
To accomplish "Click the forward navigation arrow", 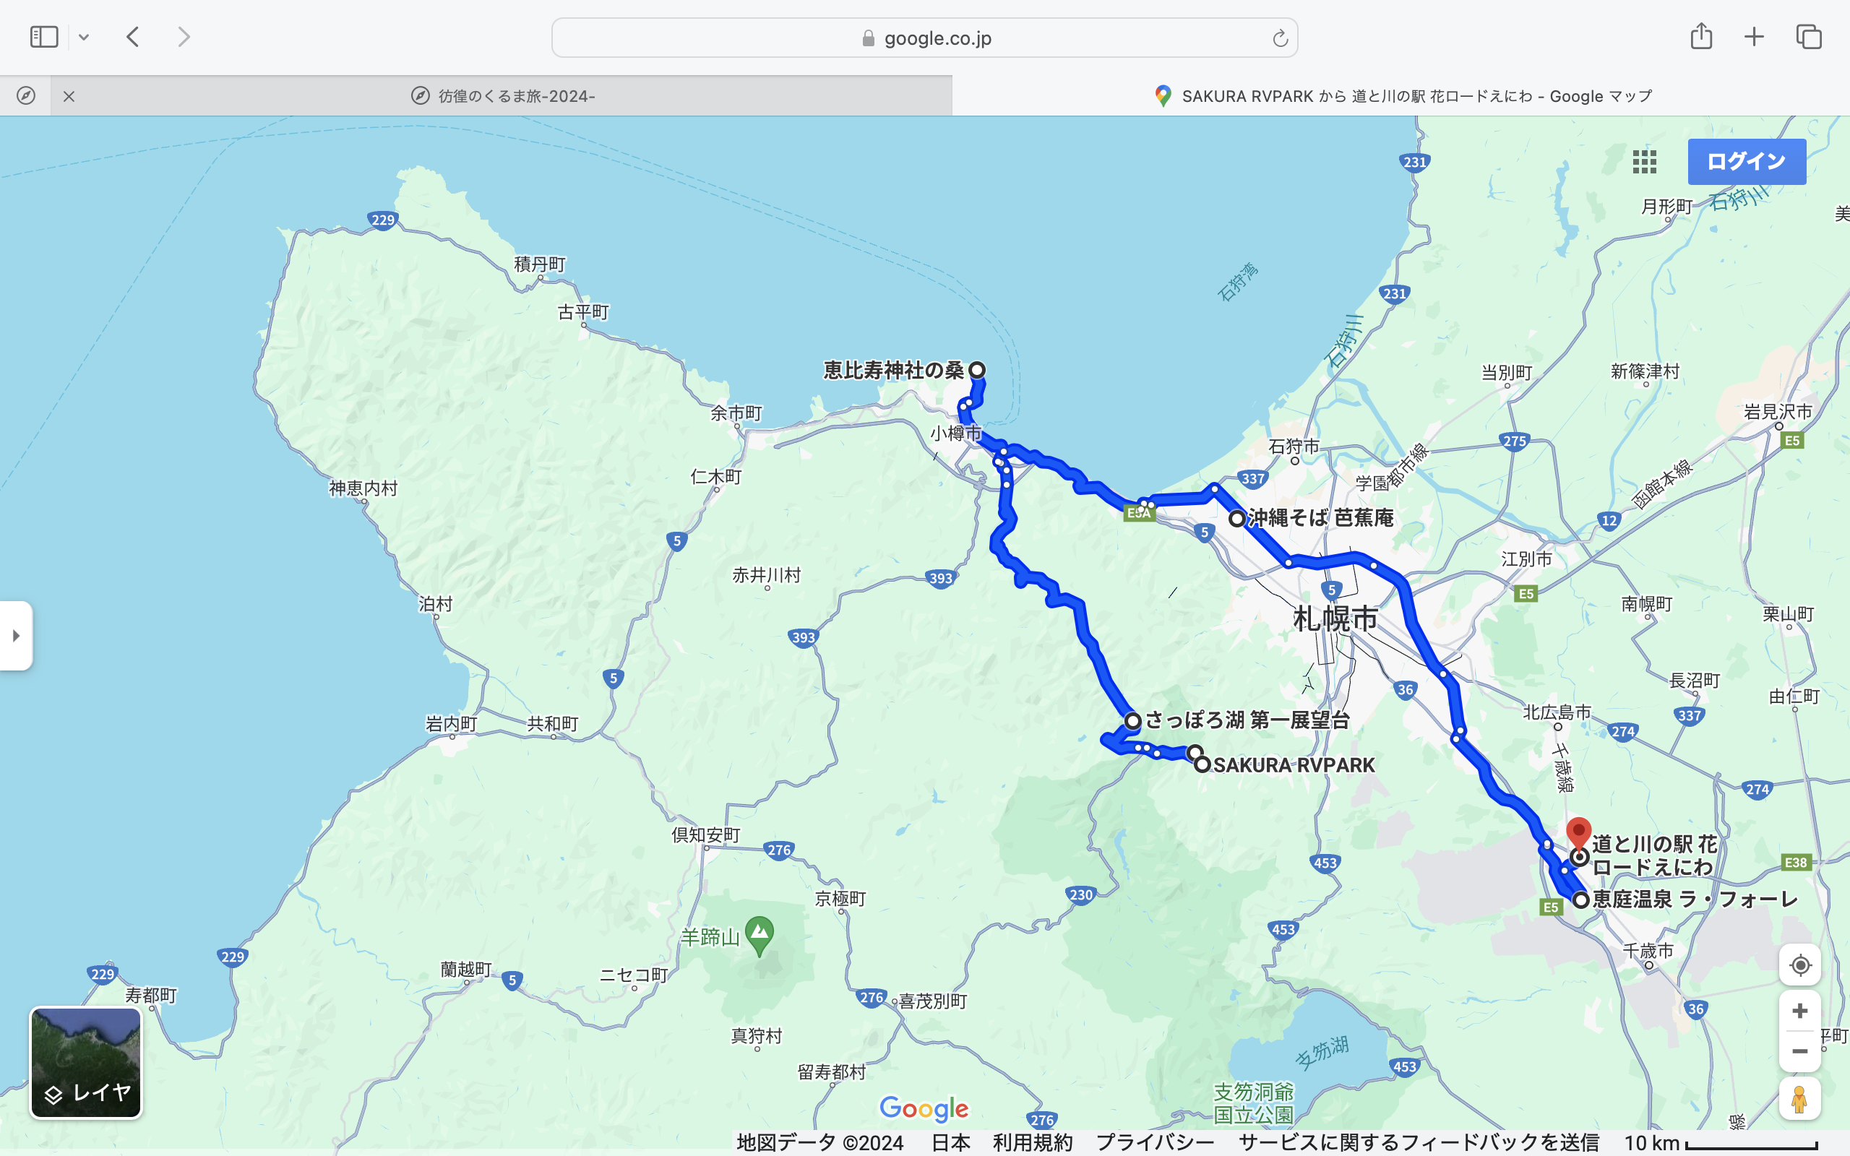I will 184,37.
